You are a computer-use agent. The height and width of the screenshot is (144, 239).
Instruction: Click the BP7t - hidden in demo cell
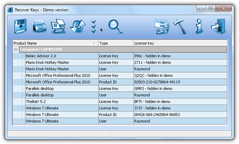(180, 102)
